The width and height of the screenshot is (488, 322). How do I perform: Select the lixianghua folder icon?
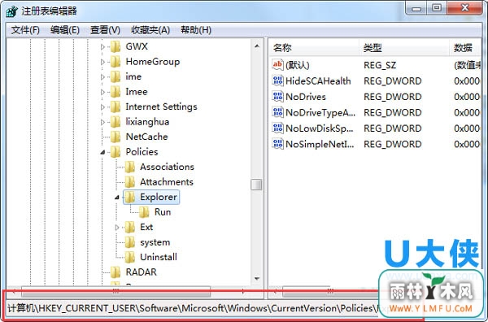pyautogui.click(x=115, y=122)
